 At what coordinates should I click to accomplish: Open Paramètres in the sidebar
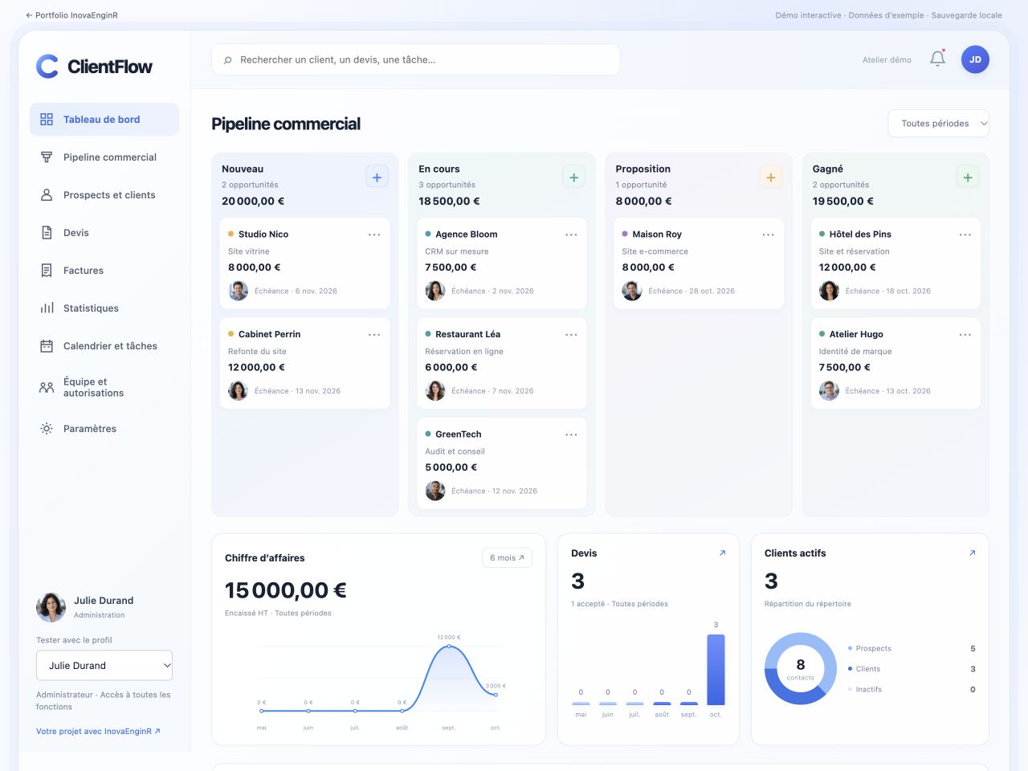tap(104, 429)
